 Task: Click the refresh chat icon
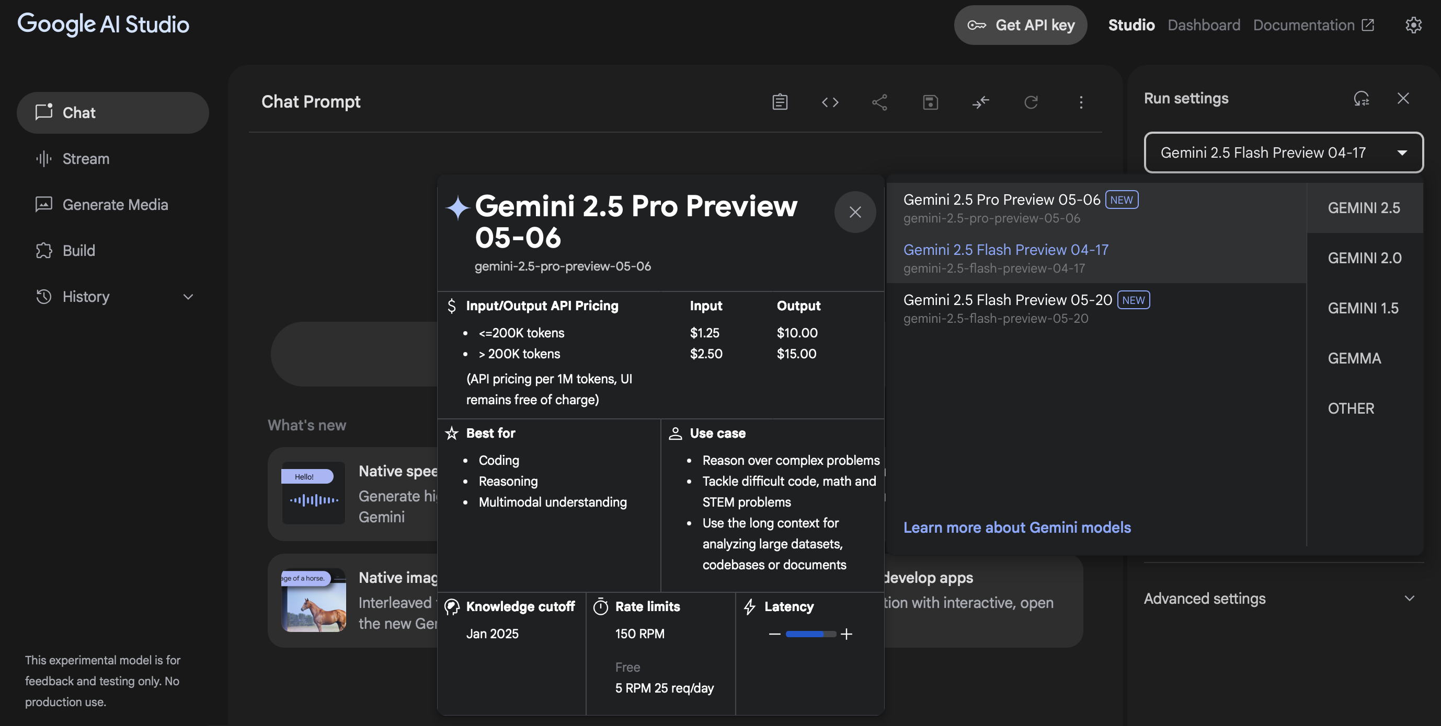[x=1031, y=102]
